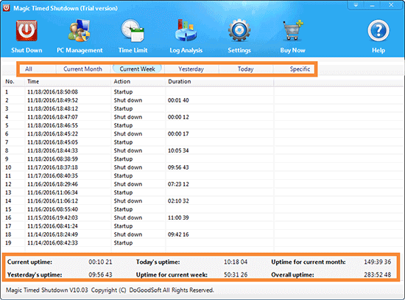Screen dimensions: 405x300
Task: Close the Magic Timed Shutdown window
Action: coord(391,5)
